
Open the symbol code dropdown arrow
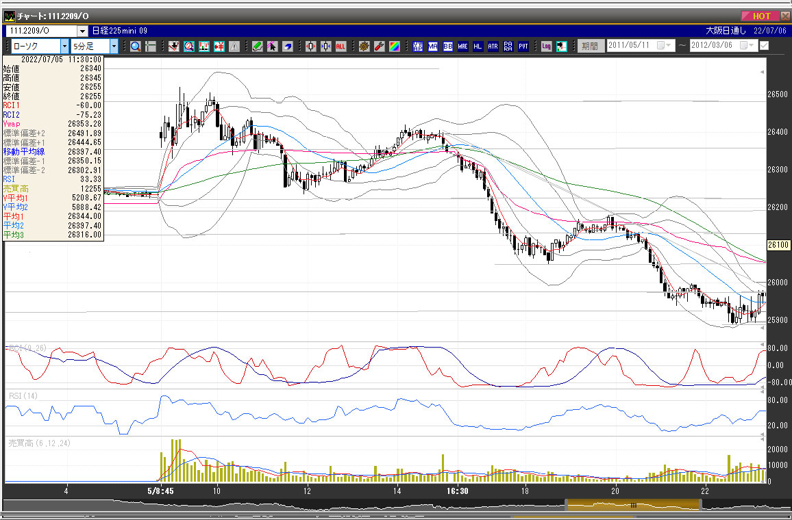click(82, 31)
